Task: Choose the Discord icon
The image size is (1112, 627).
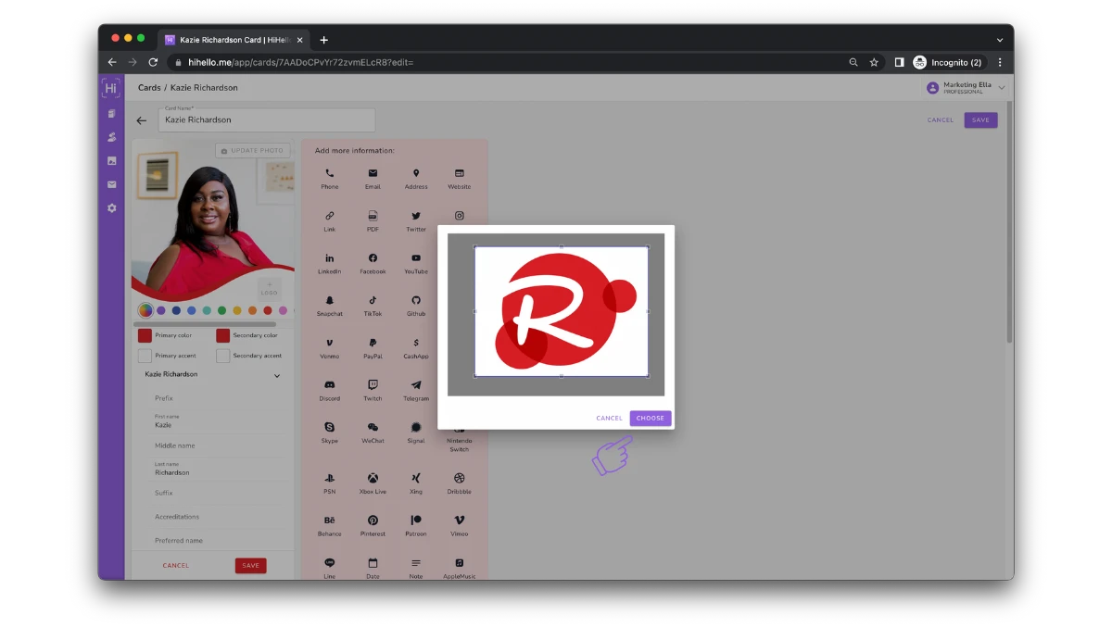Action: pos(330,390)
